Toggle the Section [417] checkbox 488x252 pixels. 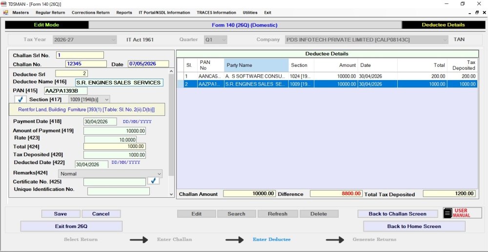click(x=20, y=99)
